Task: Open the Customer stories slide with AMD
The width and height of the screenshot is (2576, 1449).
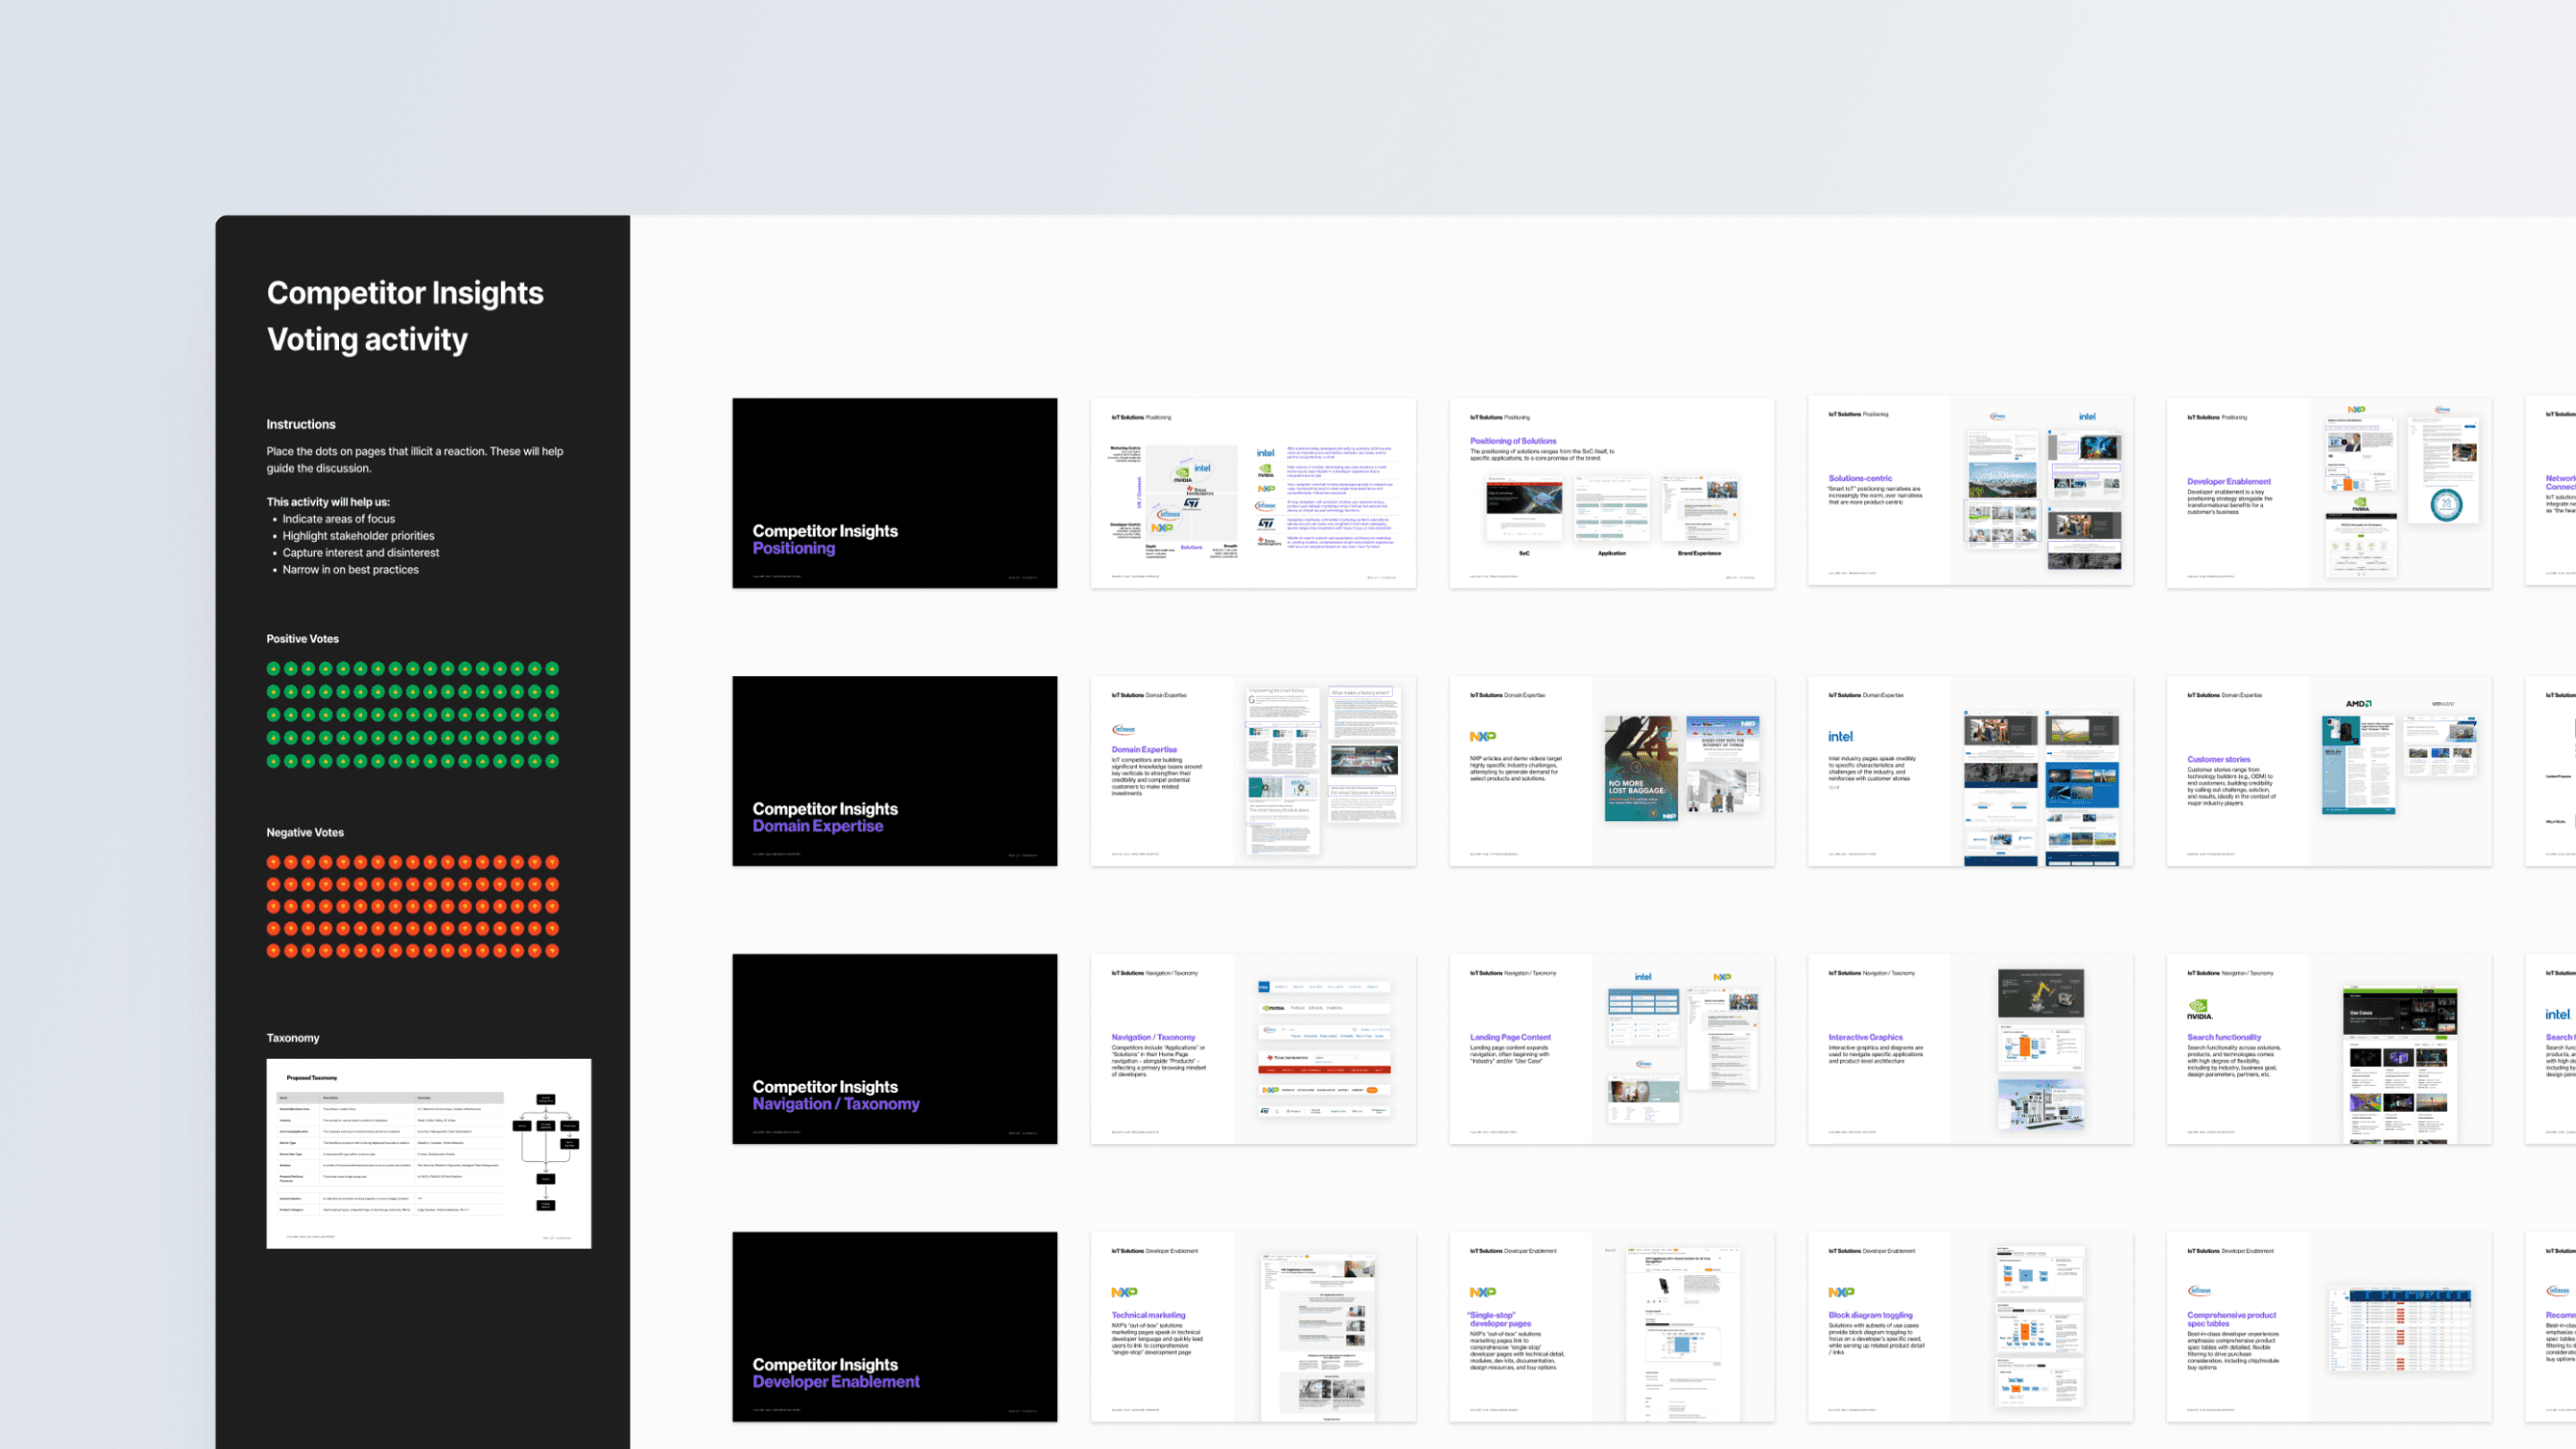Action: pyautogui.click(x=2328, y=771)
